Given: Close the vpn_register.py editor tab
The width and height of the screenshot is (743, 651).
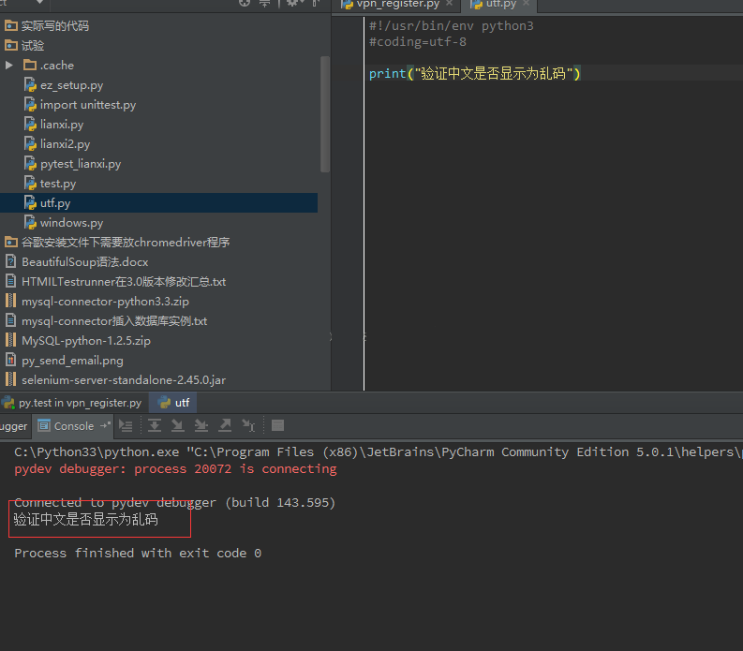Looking at the screenshot, I should point(450,4).
